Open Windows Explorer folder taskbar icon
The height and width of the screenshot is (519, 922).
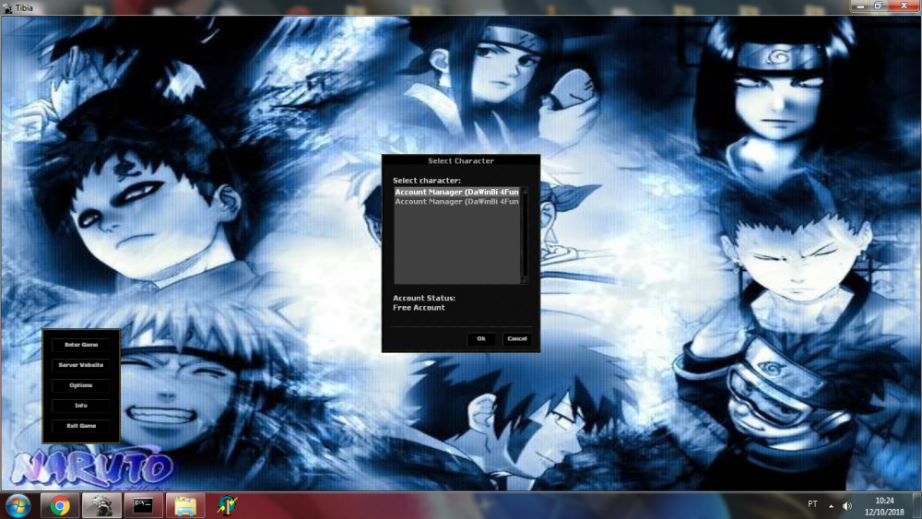coord(185,505)
